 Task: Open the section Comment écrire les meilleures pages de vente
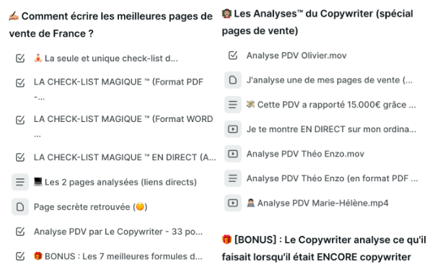pyautogui.click(x=110, y=25)
